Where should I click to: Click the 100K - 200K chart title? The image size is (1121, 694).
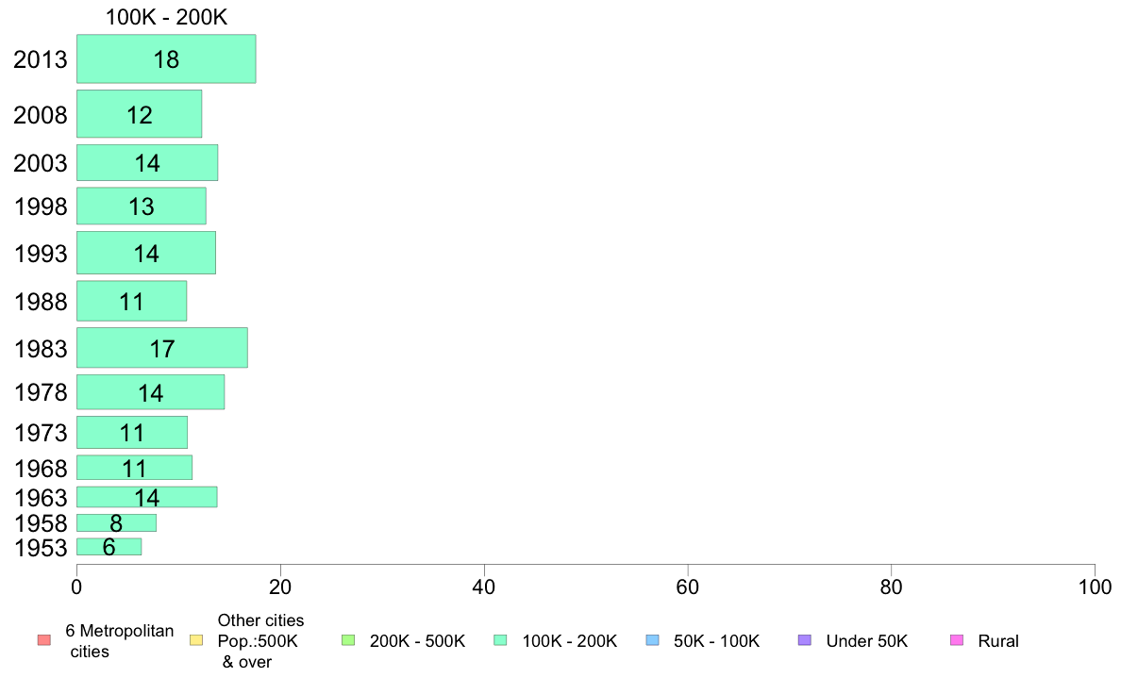pyautogui.click(x=167, y=17)
